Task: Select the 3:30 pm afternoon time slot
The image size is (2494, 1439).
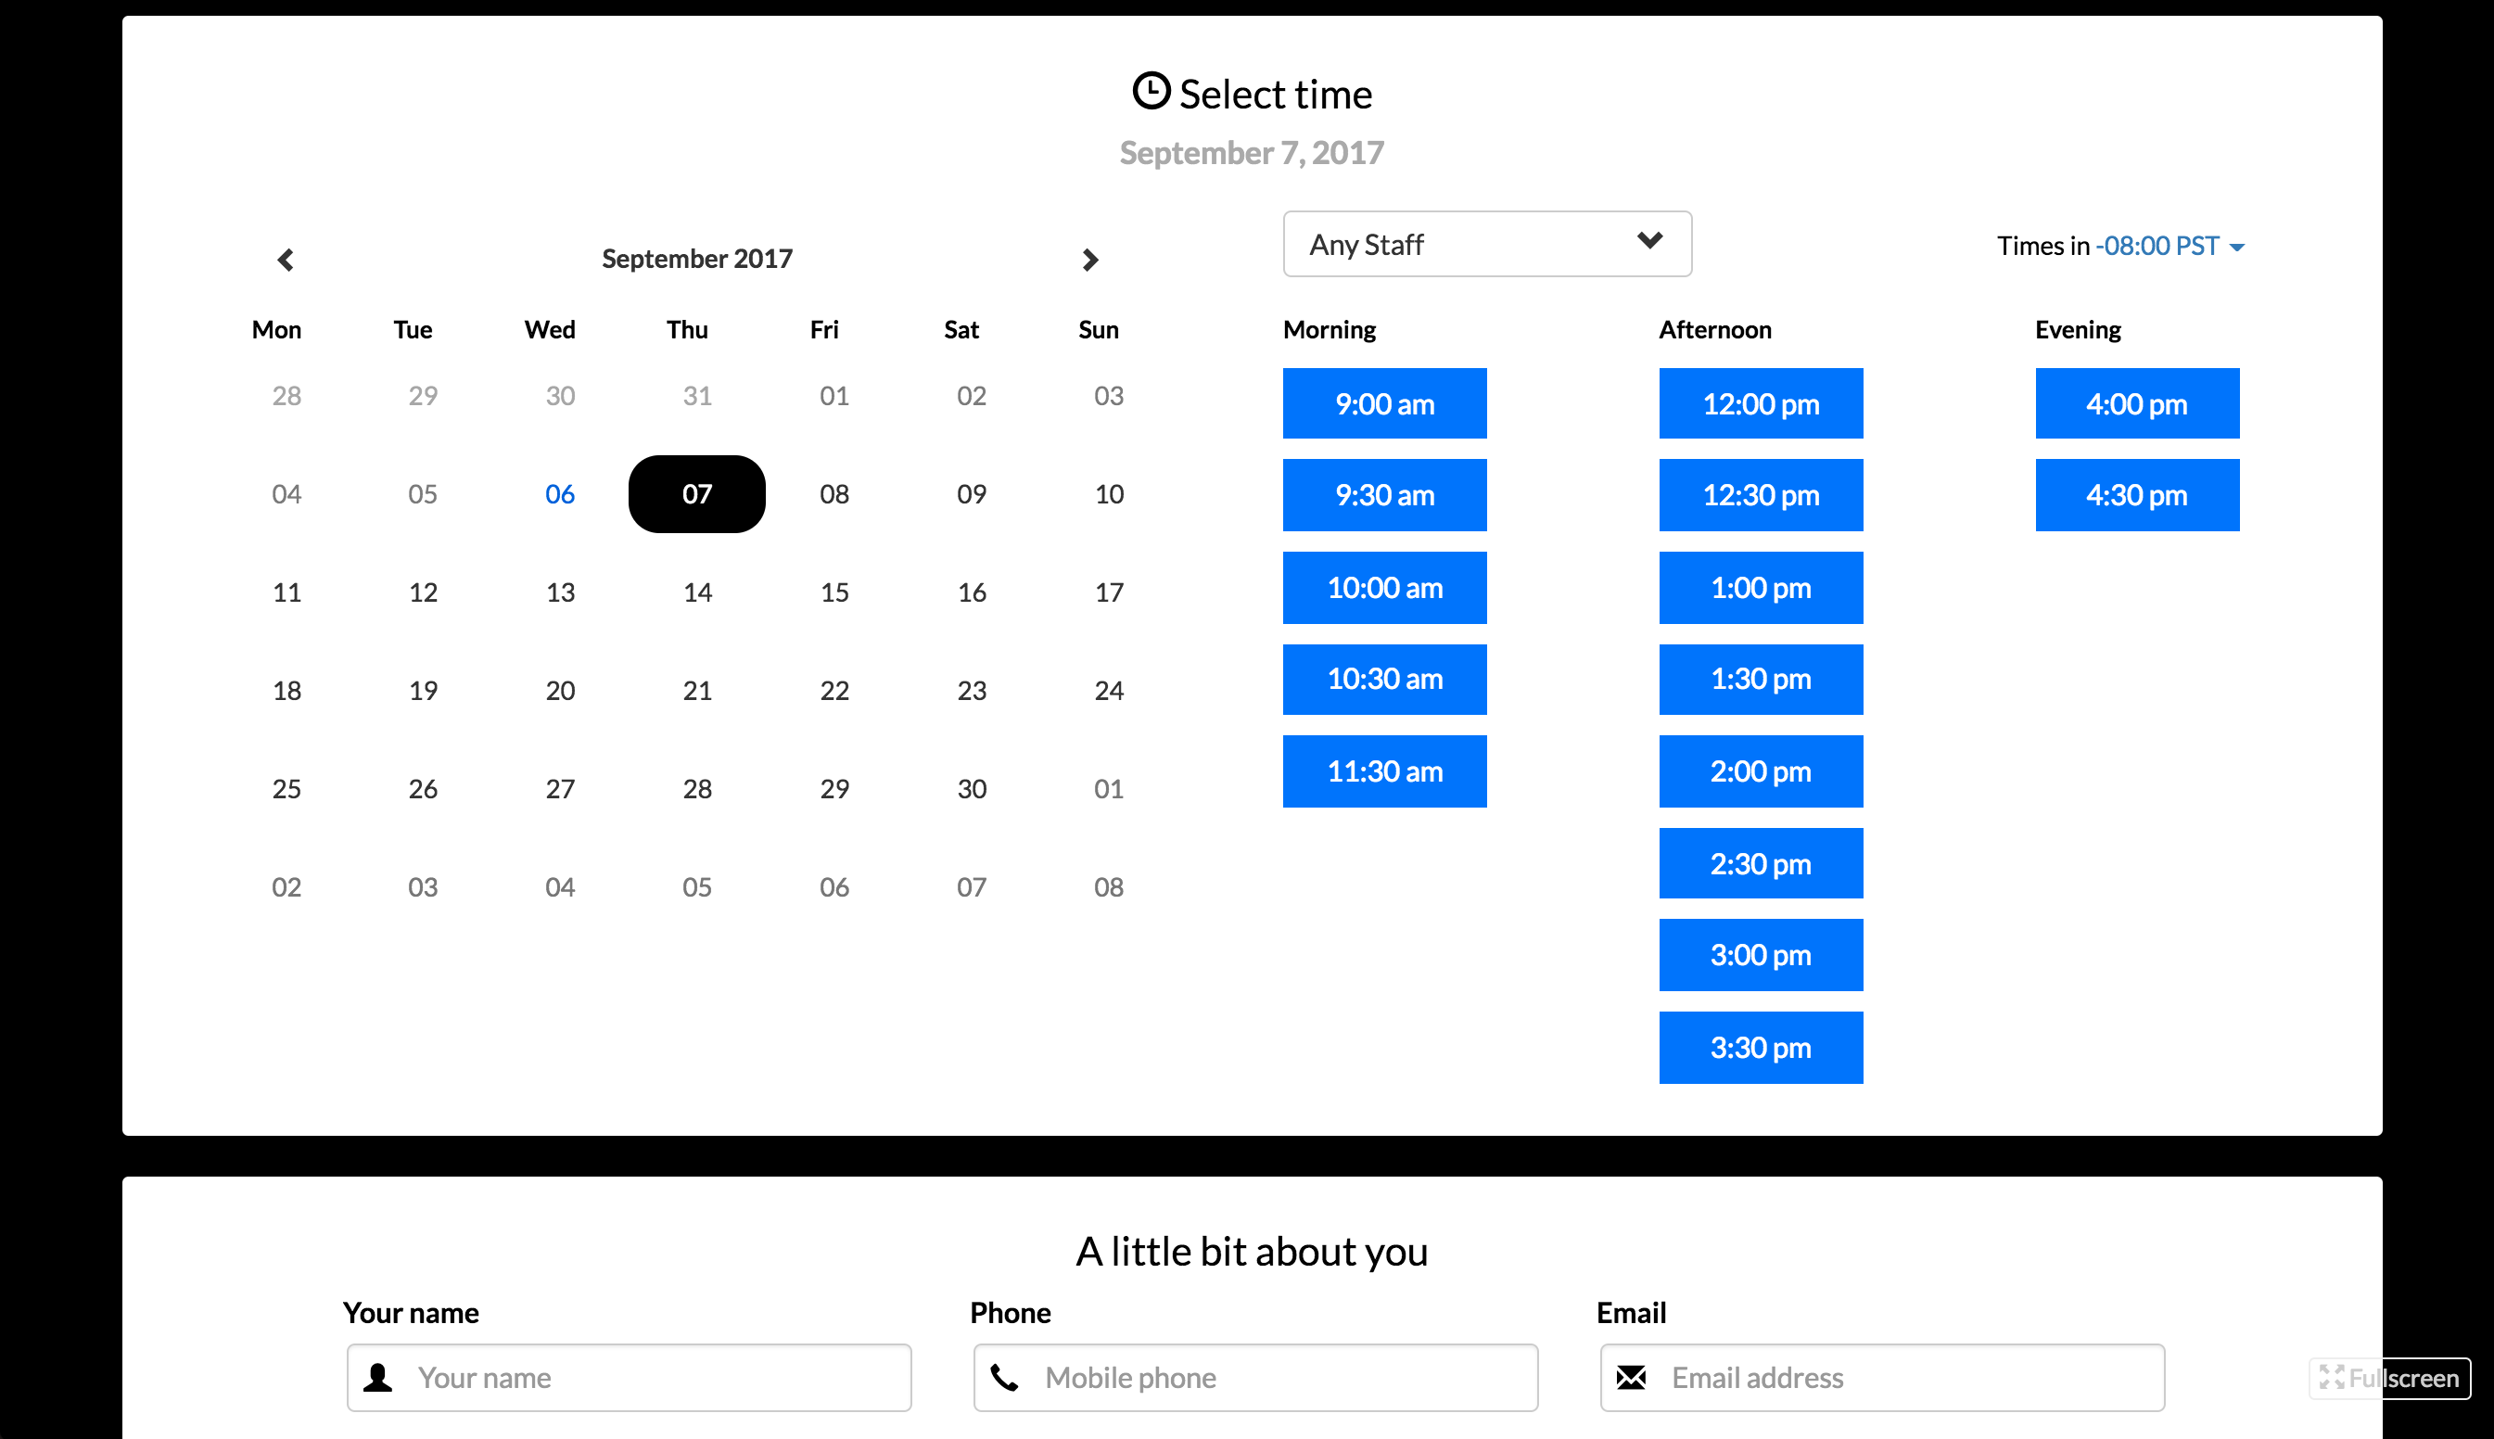Action: pos(1761,1047)
